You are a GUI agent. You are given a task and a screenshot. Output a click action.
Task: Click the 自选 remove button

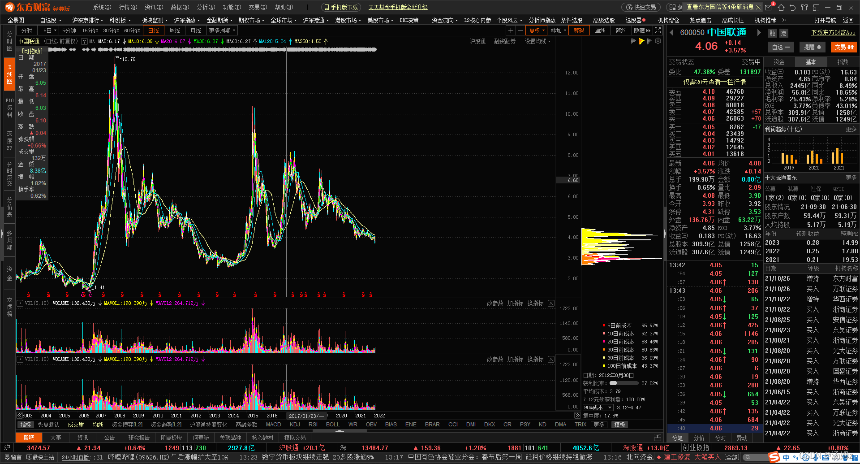coord(781,47)
